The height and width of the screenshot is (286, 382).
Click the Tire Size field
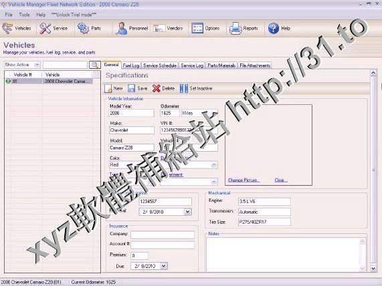click(x=264, y=222)
